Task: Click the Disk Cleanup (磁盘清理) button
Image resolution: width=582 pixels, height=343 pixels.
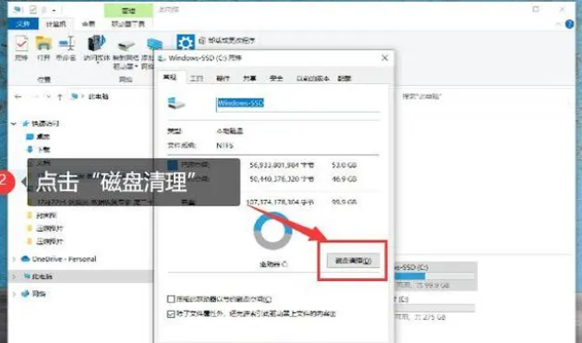Action: point(353,261)
